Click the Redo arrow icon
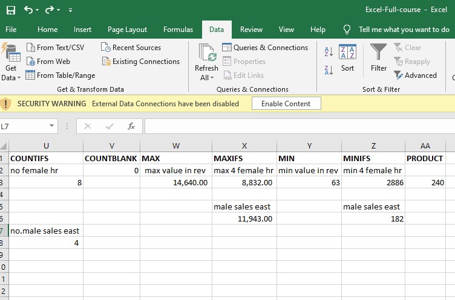Screen dimensions: 455x300 tap(50, 10)
